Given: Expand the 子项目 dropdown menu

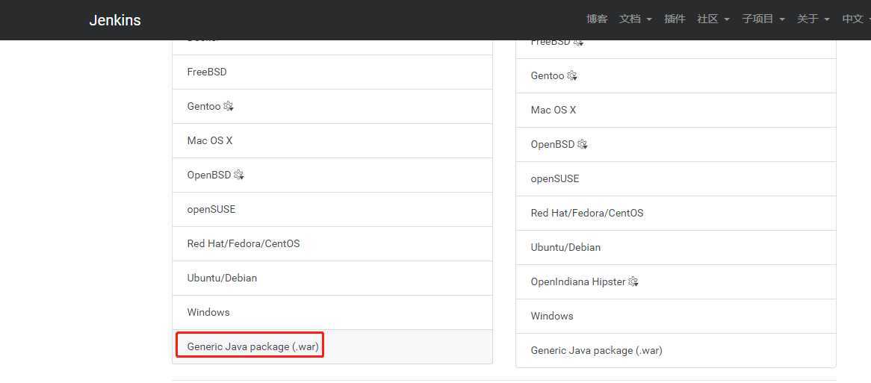Looking at the screenshot, I should click(763, 19).
